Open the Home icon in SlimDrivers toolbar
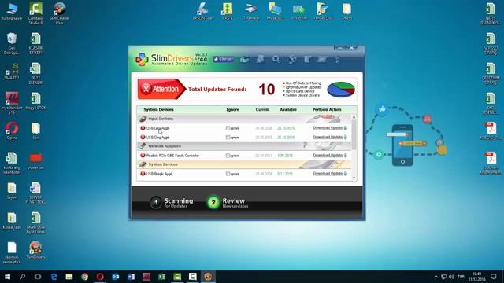504x283 pixels. pyautogui.click(x=245, y=60)
